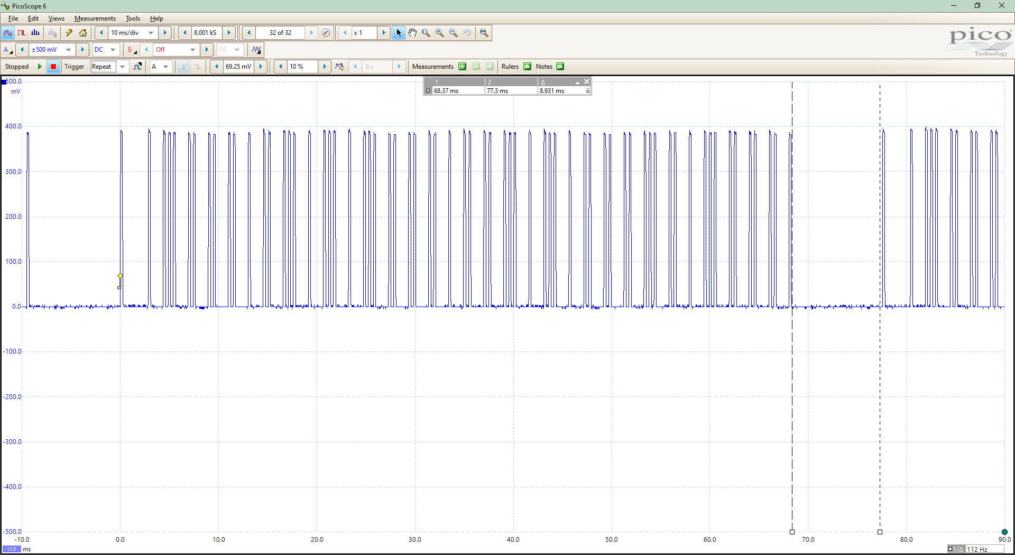This screenshot has width=1015, height=555.
Task: Switch to Scope mode
Action: tap(8, 33)
